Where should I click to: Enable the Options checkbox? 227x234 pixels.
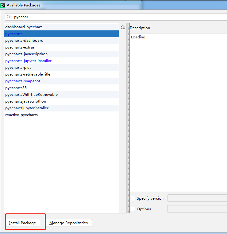(133, 209)
